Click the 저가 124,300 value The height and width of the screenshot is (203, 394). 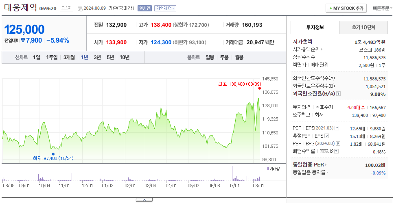tap(161, 42)
